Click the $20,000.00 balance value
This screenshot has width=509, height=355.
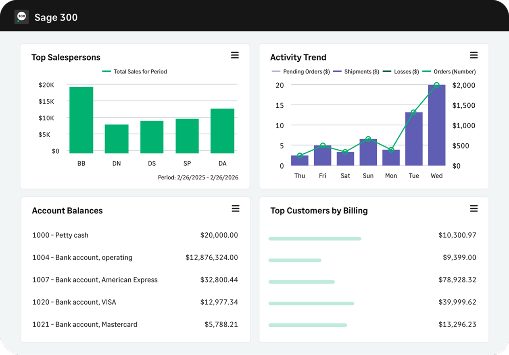coord(219,235)
